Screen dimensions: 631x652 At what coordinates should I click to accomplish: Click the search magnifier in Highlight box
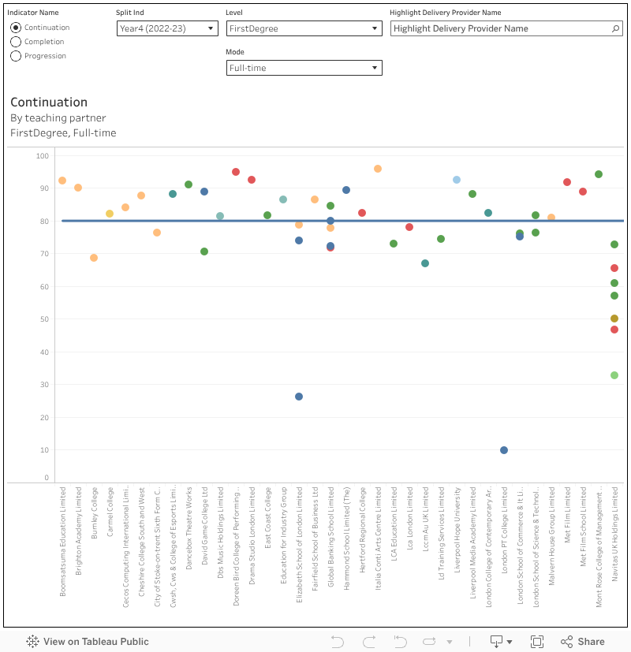(x=616, y=28)
